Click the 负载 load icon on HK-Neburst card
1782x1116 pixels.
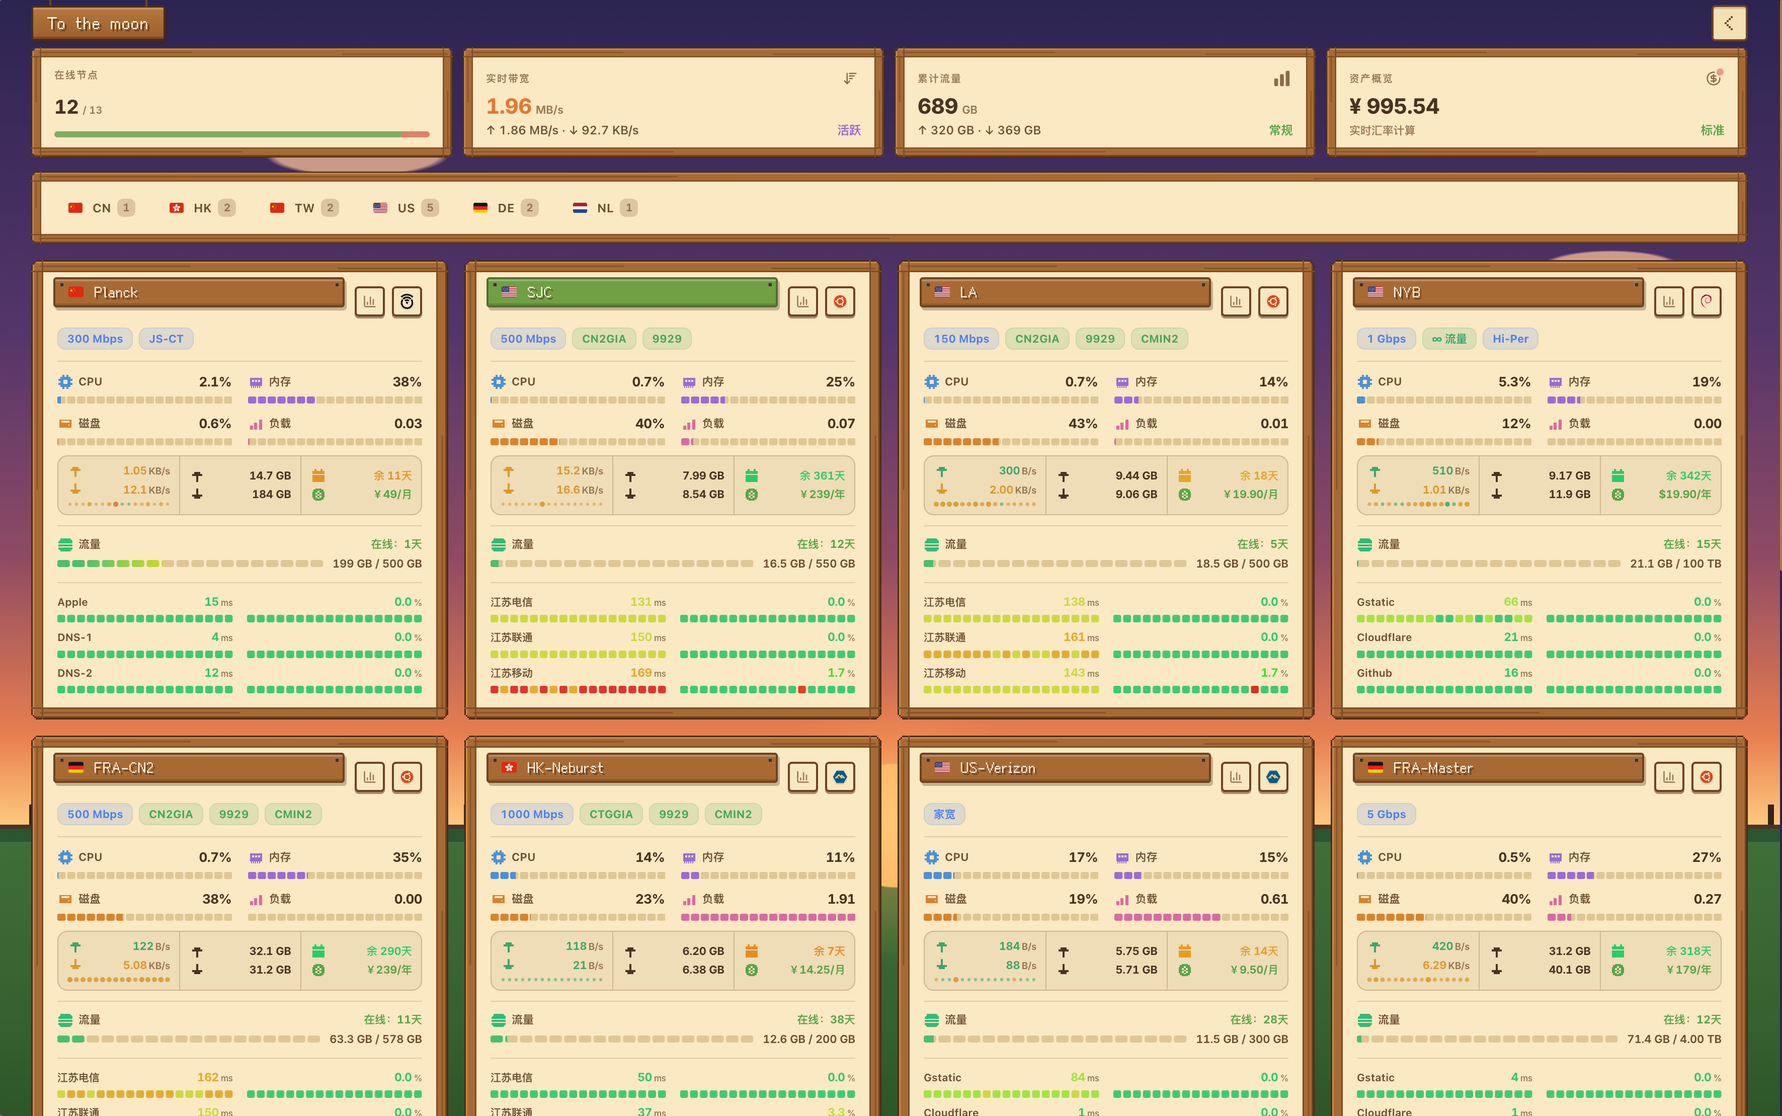pos(689,899)
